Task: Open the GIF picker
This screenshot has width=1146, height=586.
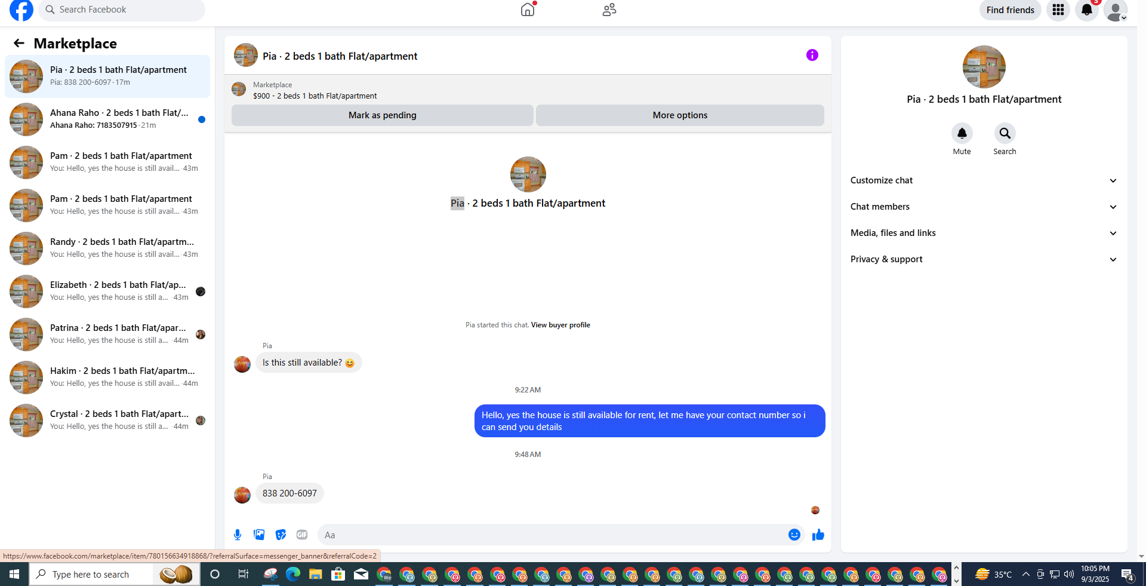Action: (x=302, y=535)
